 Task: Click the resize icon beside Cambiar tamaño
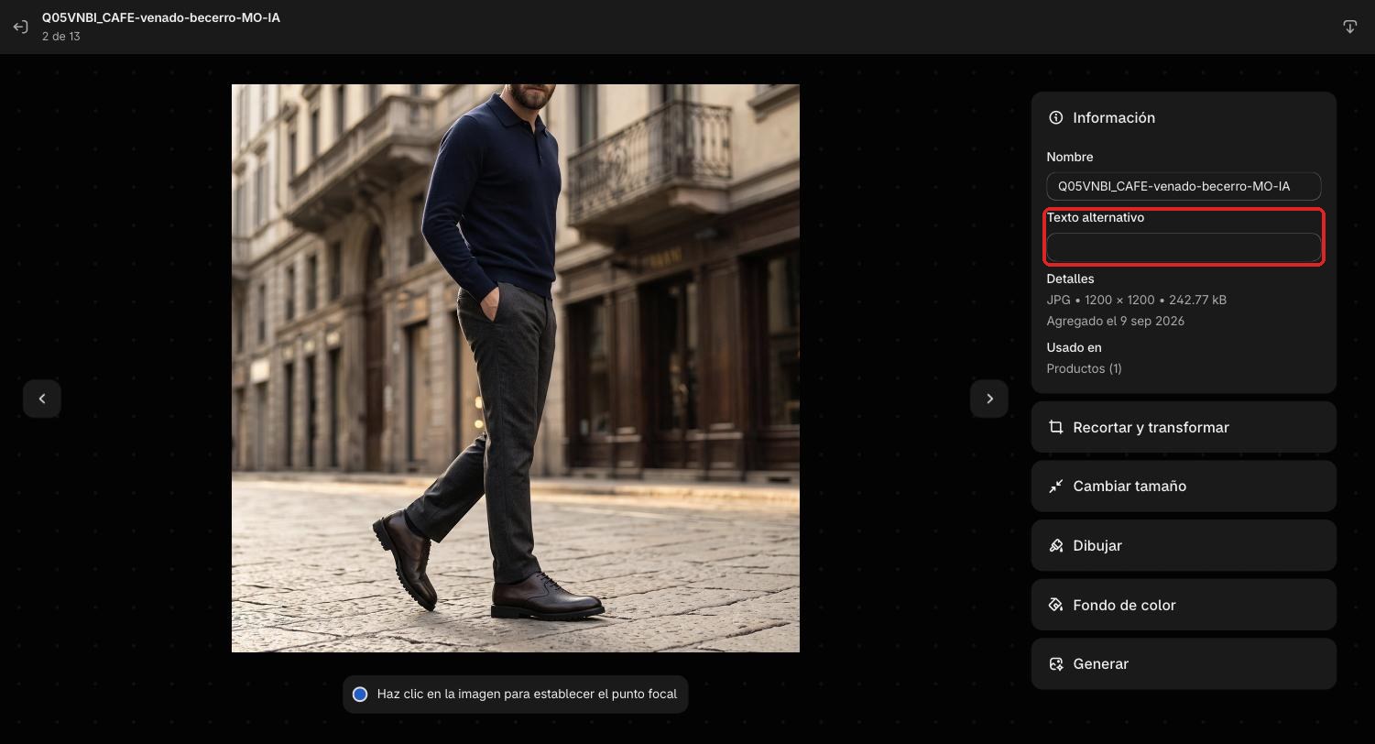point(1056,487)
